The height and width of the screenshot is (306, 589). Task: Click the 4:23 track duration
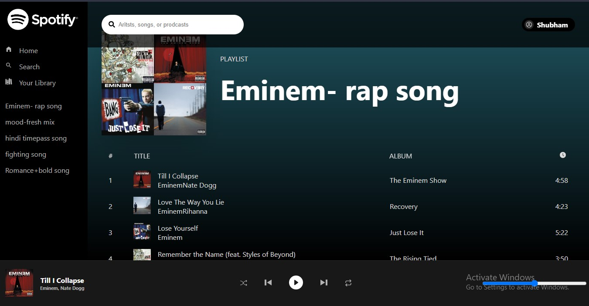562,207
